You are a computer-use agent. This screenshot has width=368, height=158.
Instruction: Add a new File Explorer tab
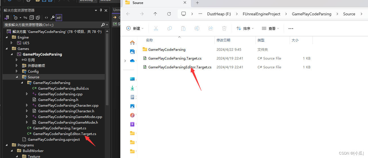pos(197,3)
